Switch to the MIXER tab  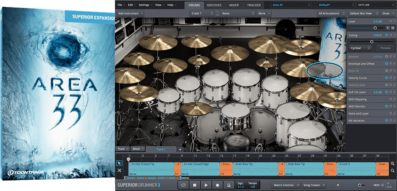tap(234, 5)
